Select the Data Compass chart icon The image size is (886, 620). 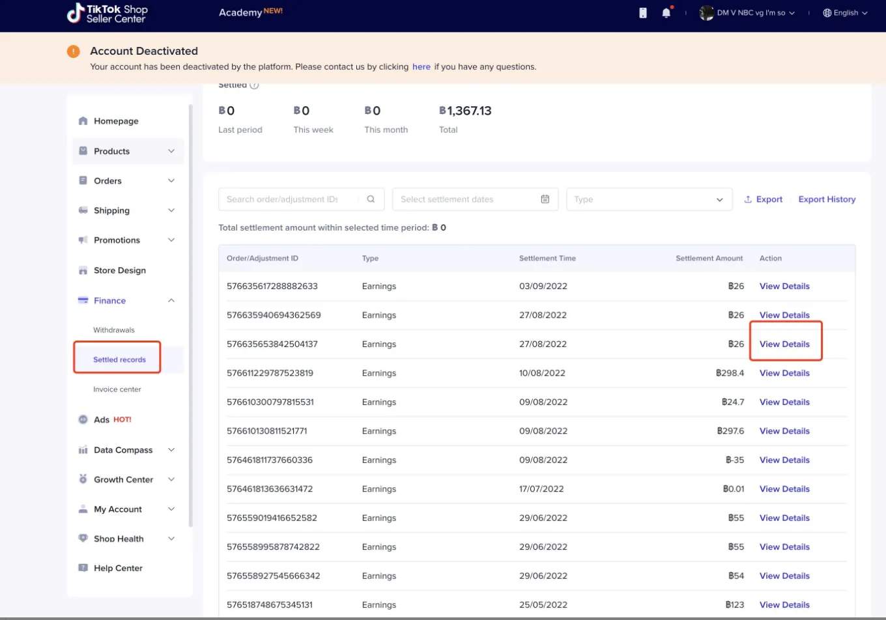(83, 450)
